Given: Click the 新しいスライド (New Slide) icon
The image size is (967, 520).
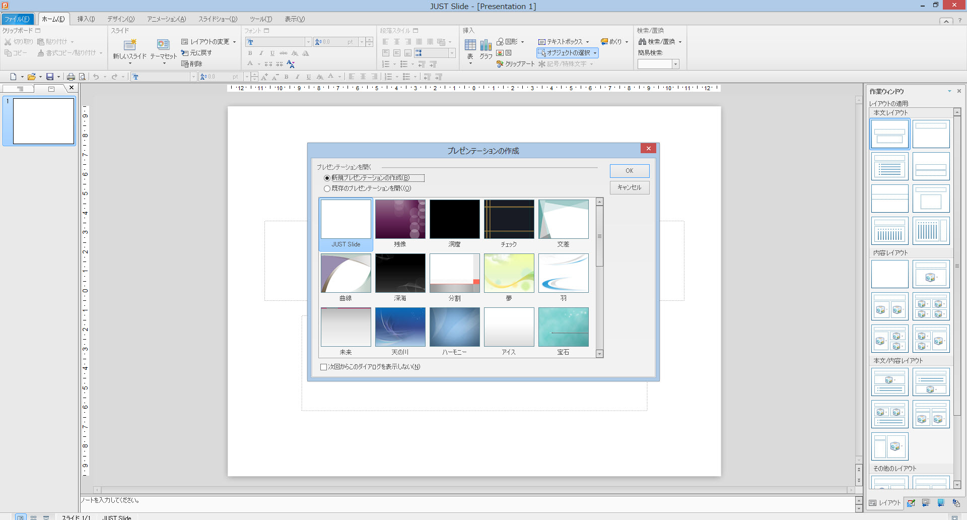Looking at the screenshot, I should [130, 45].
